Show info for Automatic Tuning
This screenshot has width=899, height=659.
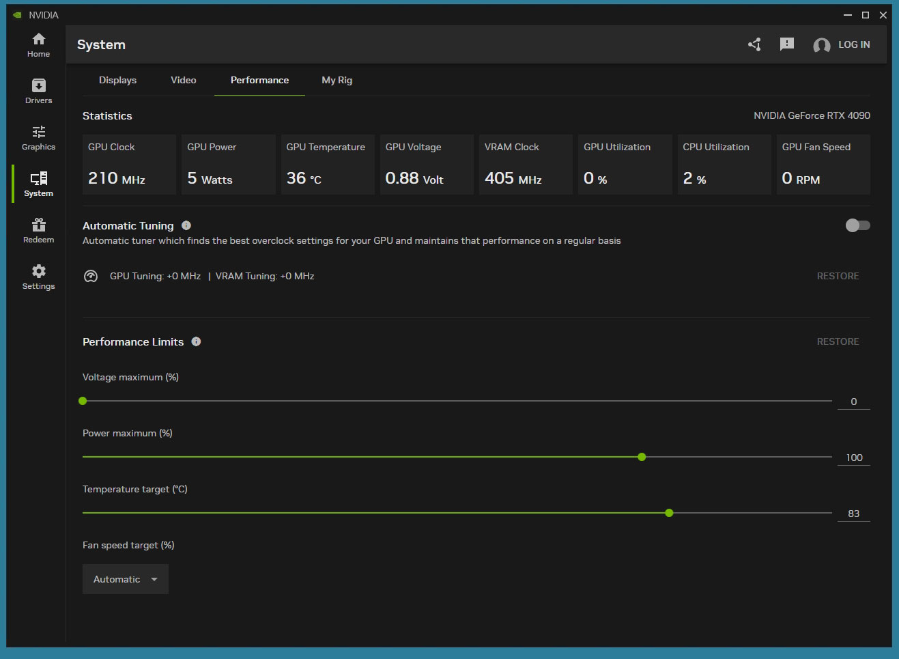click(186, 225)
